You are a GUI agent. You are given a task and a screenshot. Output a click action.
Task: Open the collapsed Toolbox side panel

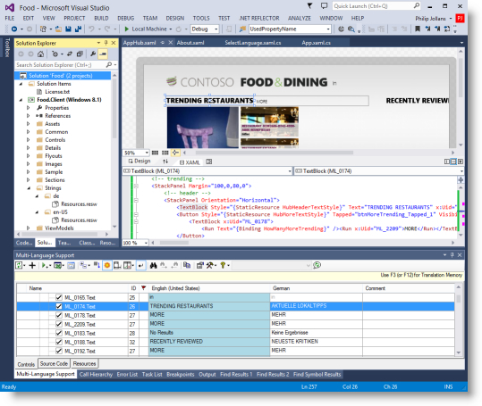7,47
